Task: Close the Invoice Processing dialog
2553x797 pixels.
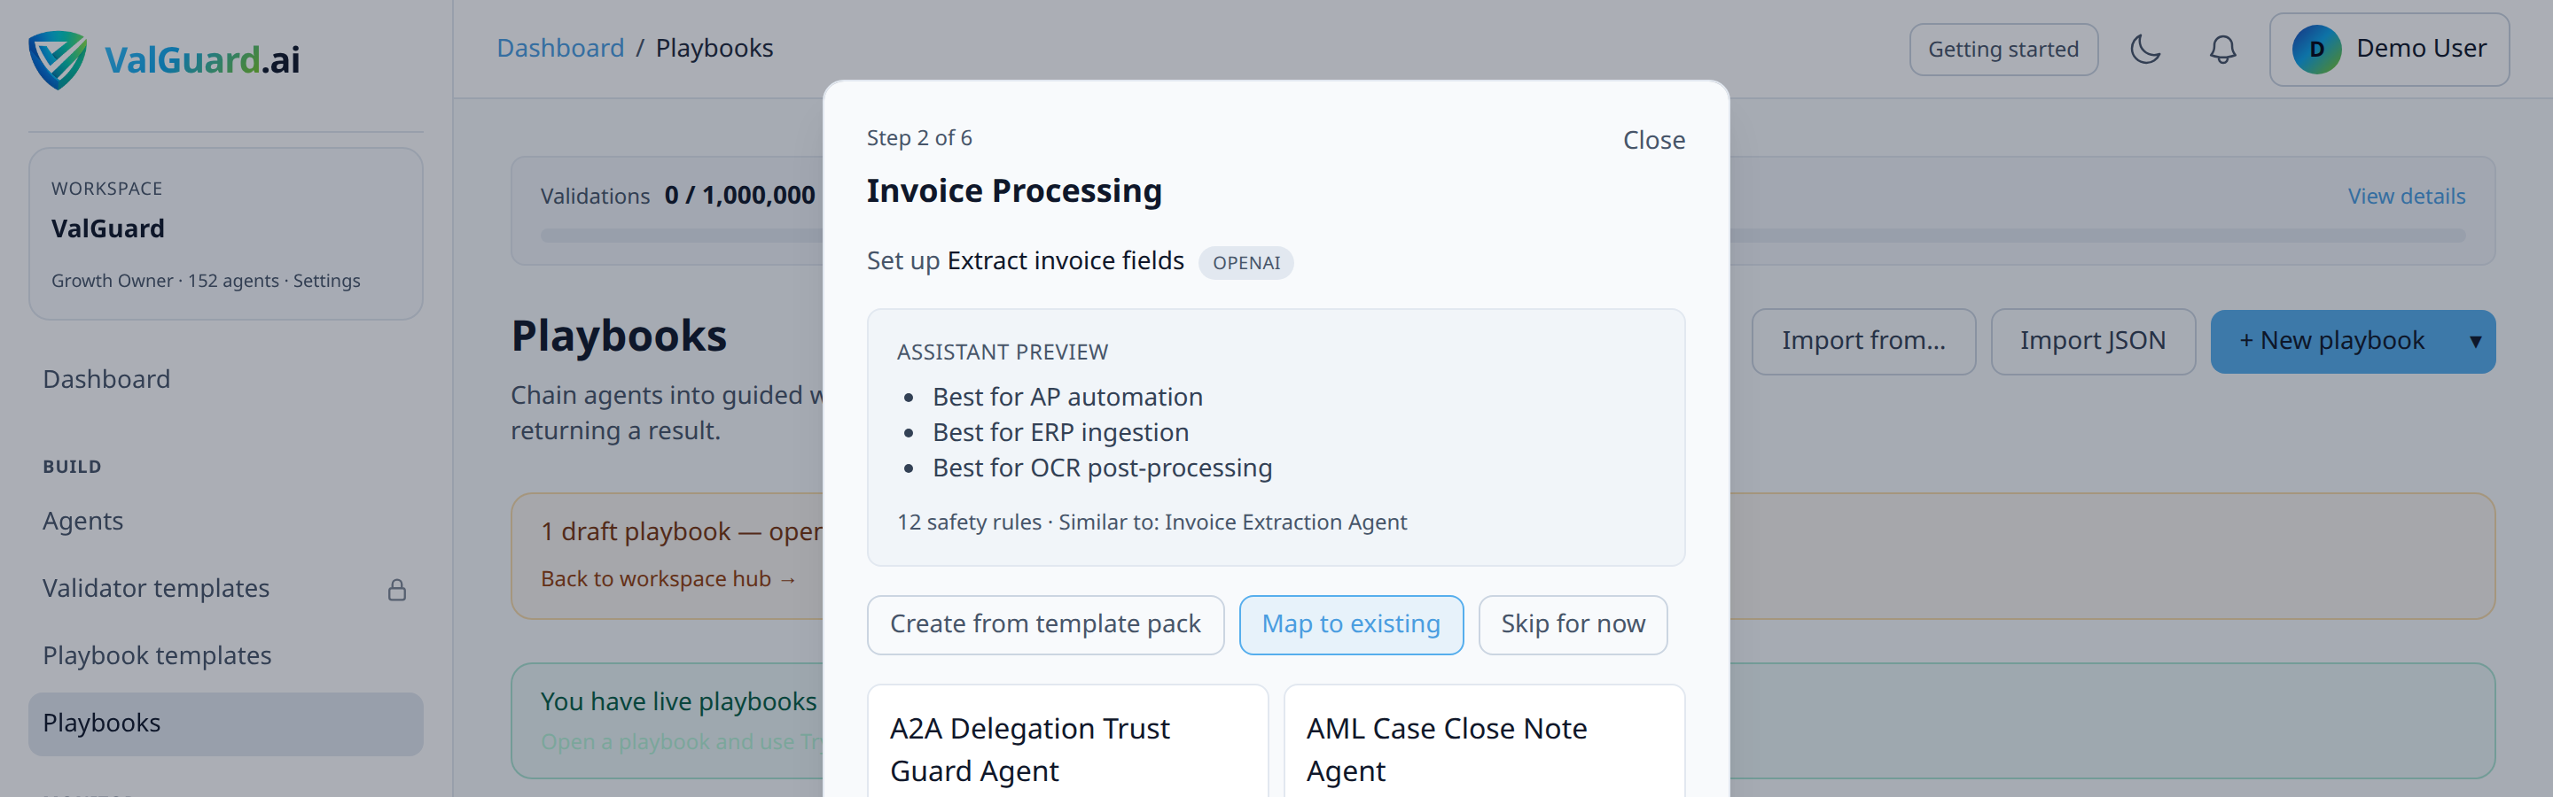Action: coord(1653,141)
